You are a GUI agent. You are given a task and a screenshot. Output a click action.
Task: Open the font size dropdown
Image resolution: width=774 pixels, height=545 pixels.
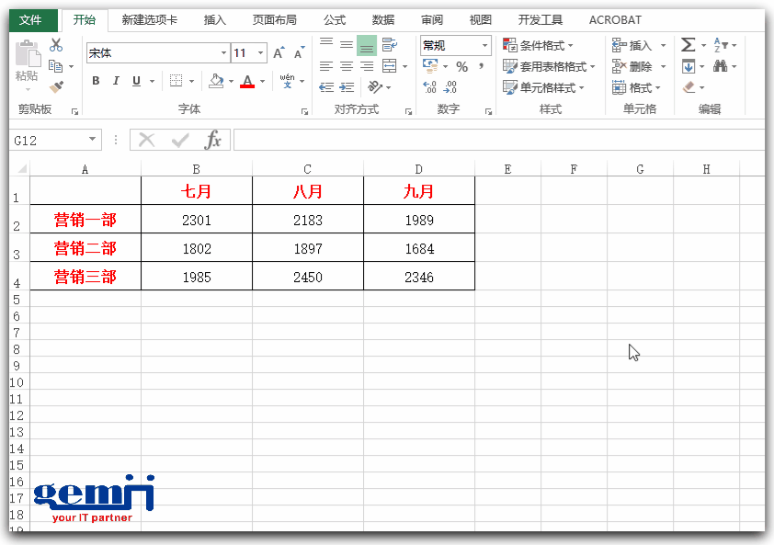point(258,53)
